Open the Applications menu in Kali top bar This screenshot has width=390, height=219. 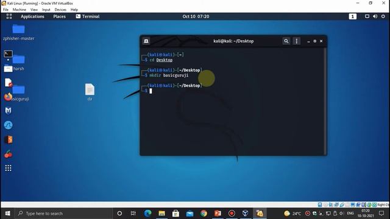pos(32,16)
